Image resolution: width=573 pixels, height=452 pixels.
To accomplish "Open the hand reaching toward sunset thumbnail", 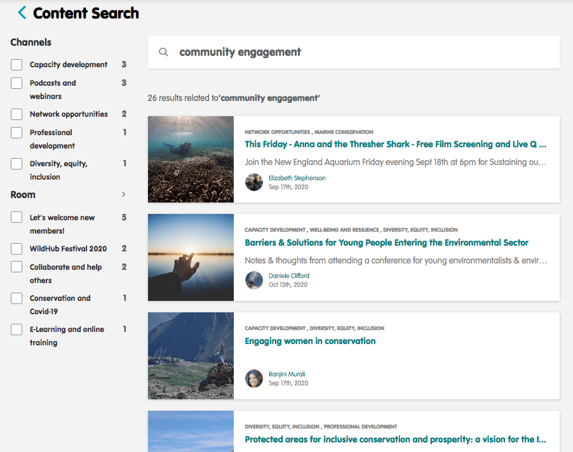I will (191, 257).
